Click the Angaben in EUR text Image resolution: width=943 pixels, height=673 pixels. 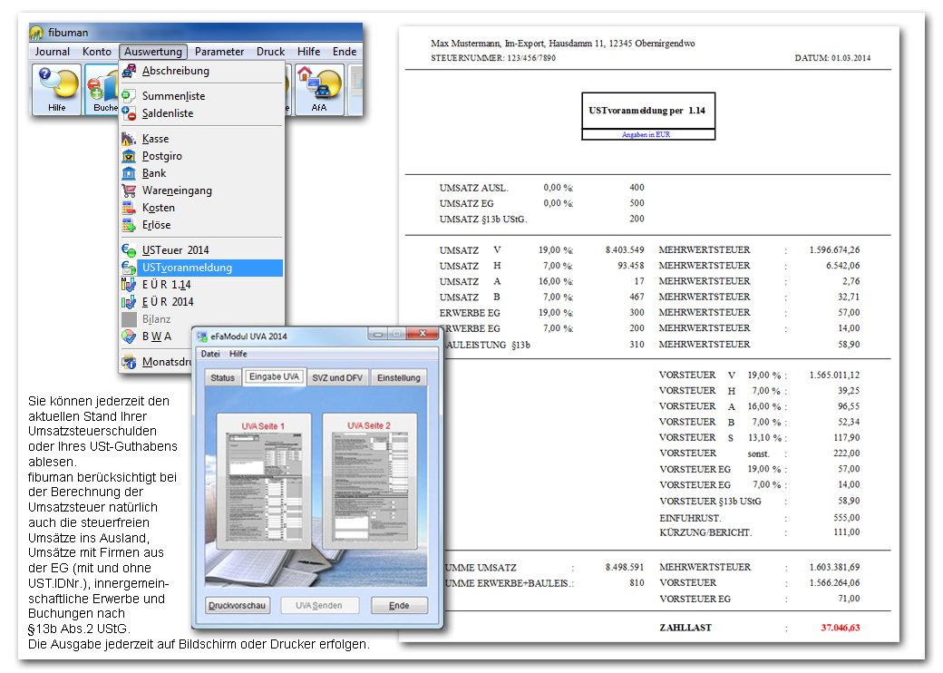646,135
